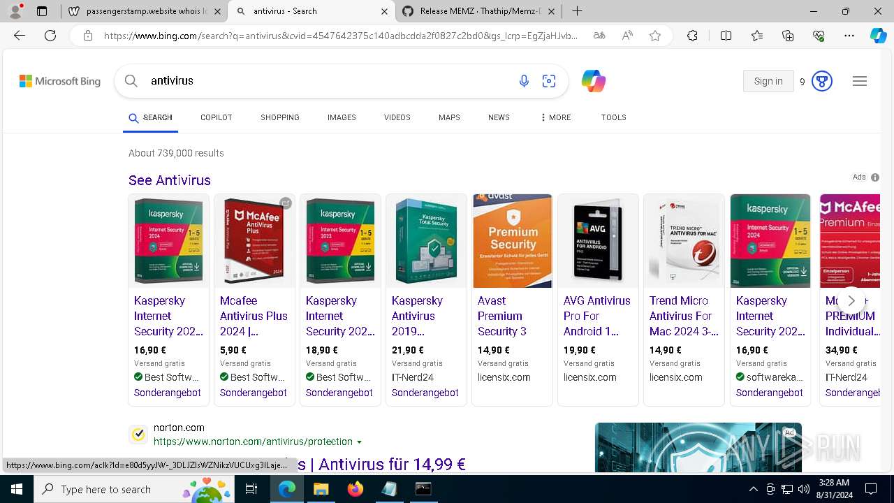The height and width of the screenshot is (503, 894).
Task: Show Ads info icon
Action: point(875,177)
